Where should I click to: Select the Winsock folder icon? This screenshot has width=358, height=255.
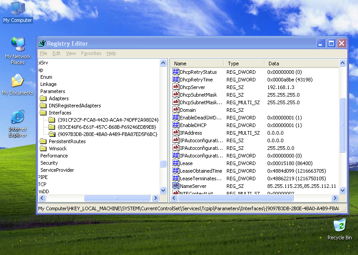click(43, 149)
